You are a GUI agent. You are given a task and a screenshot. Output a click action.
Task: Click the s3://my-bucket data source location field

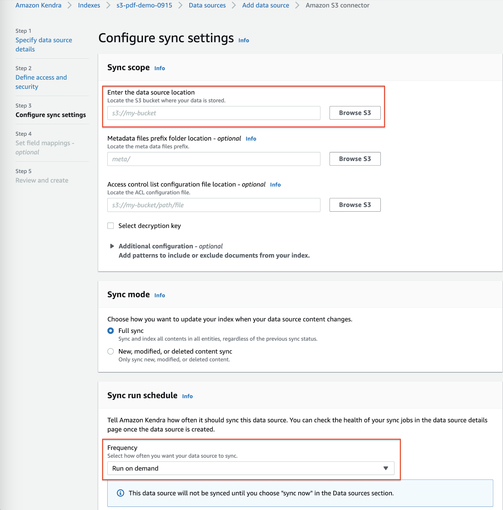pyautogui.click(x=214, y=113)
